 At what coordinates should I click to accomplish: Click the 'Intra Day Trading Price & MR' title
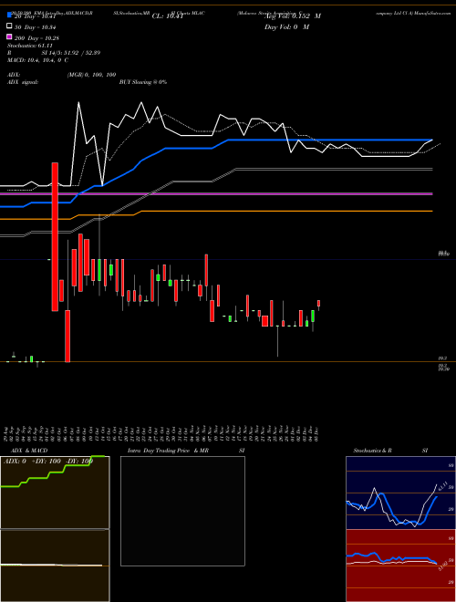click(168, 451)
